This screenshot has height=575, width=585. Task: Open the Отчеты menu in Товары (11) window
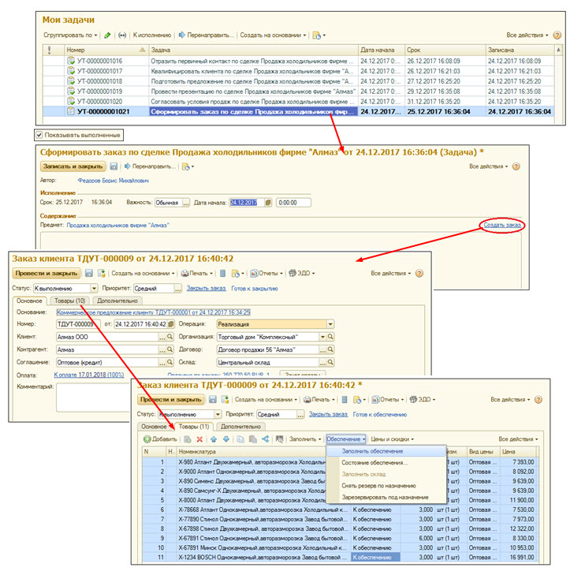(x=388, y=399)
